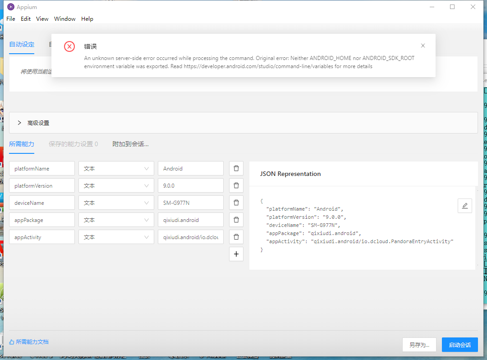Open the File menu
The image size is (487, 360).
click(x=10, y=18)
